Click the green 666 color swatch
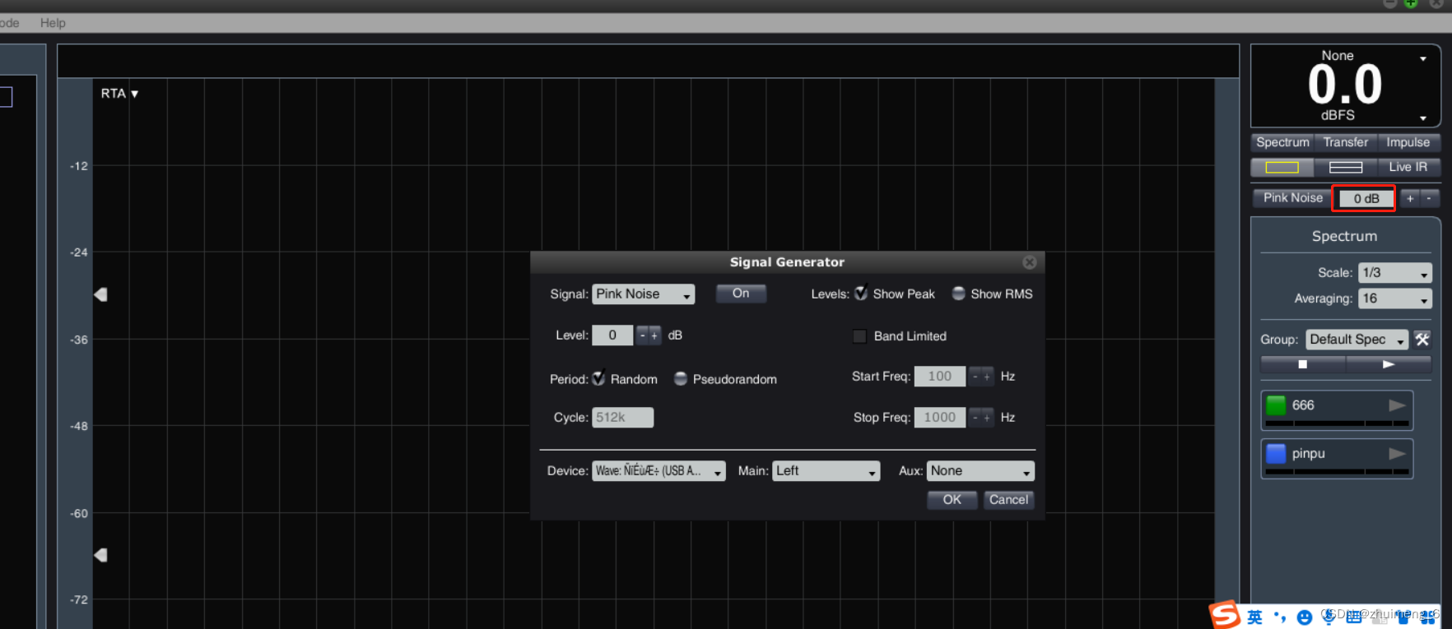This screenshot has width=1452, height=629. (x=1276, y=405)
